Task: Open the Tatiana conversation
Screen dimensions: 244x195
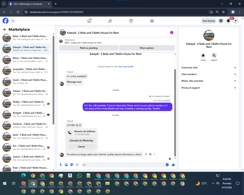Action: tap(26, 93)
